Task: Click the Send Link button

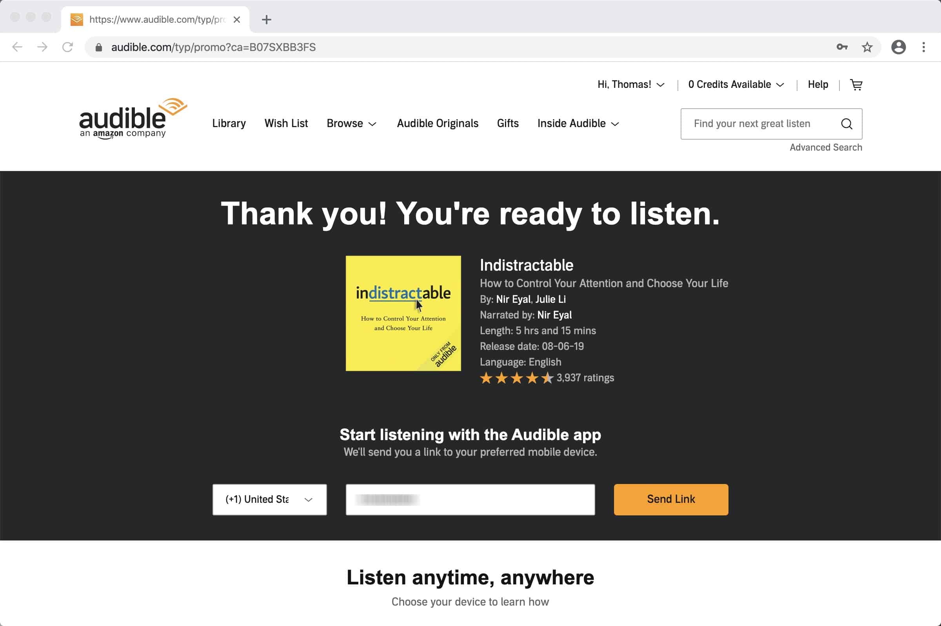Action: point(671,499)
